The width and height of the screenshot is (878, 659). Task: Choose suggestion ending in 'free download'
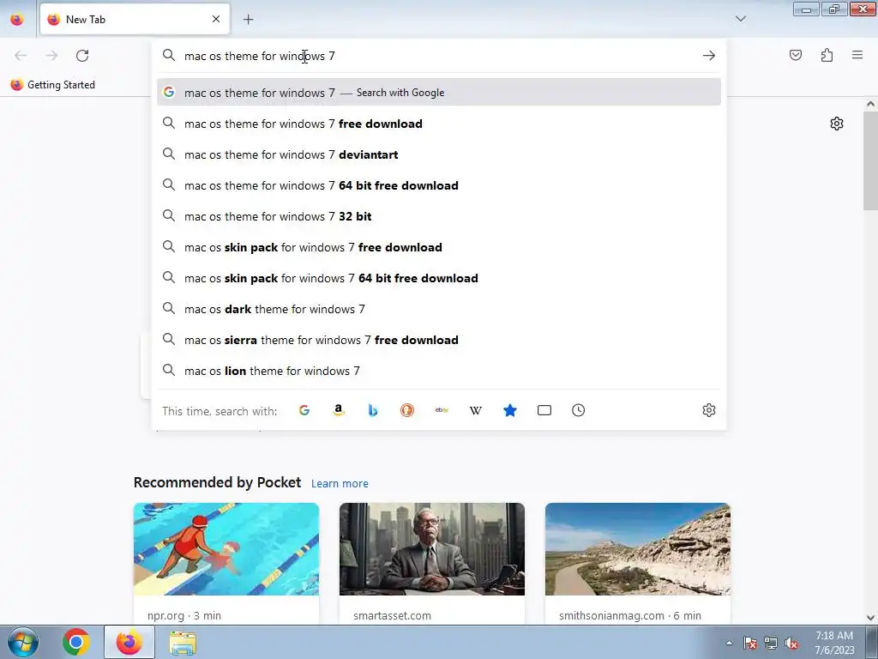(439, 124)
